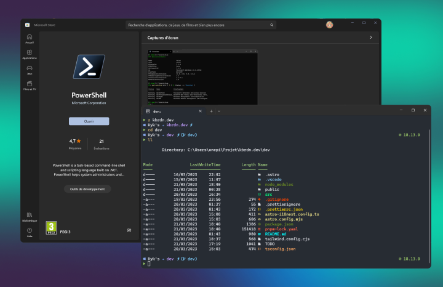Click the Outils de développement tag

tap(87, 189)
